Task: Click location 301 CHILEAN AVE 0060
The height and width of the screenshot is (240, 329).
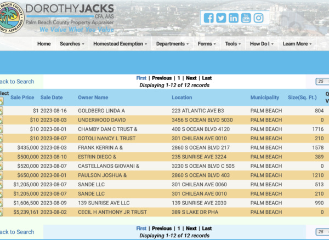Action: click(200, 185)
